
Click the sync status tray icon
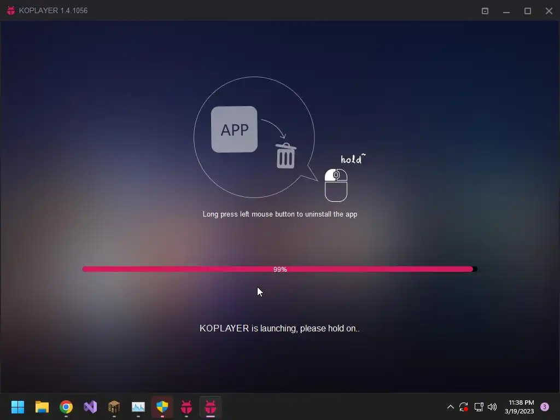(464, 407)
